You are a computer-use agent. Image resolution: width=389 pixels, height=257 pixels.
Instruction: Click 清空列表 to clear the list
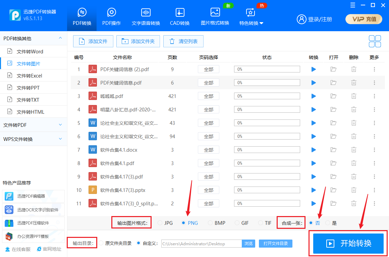183,41
